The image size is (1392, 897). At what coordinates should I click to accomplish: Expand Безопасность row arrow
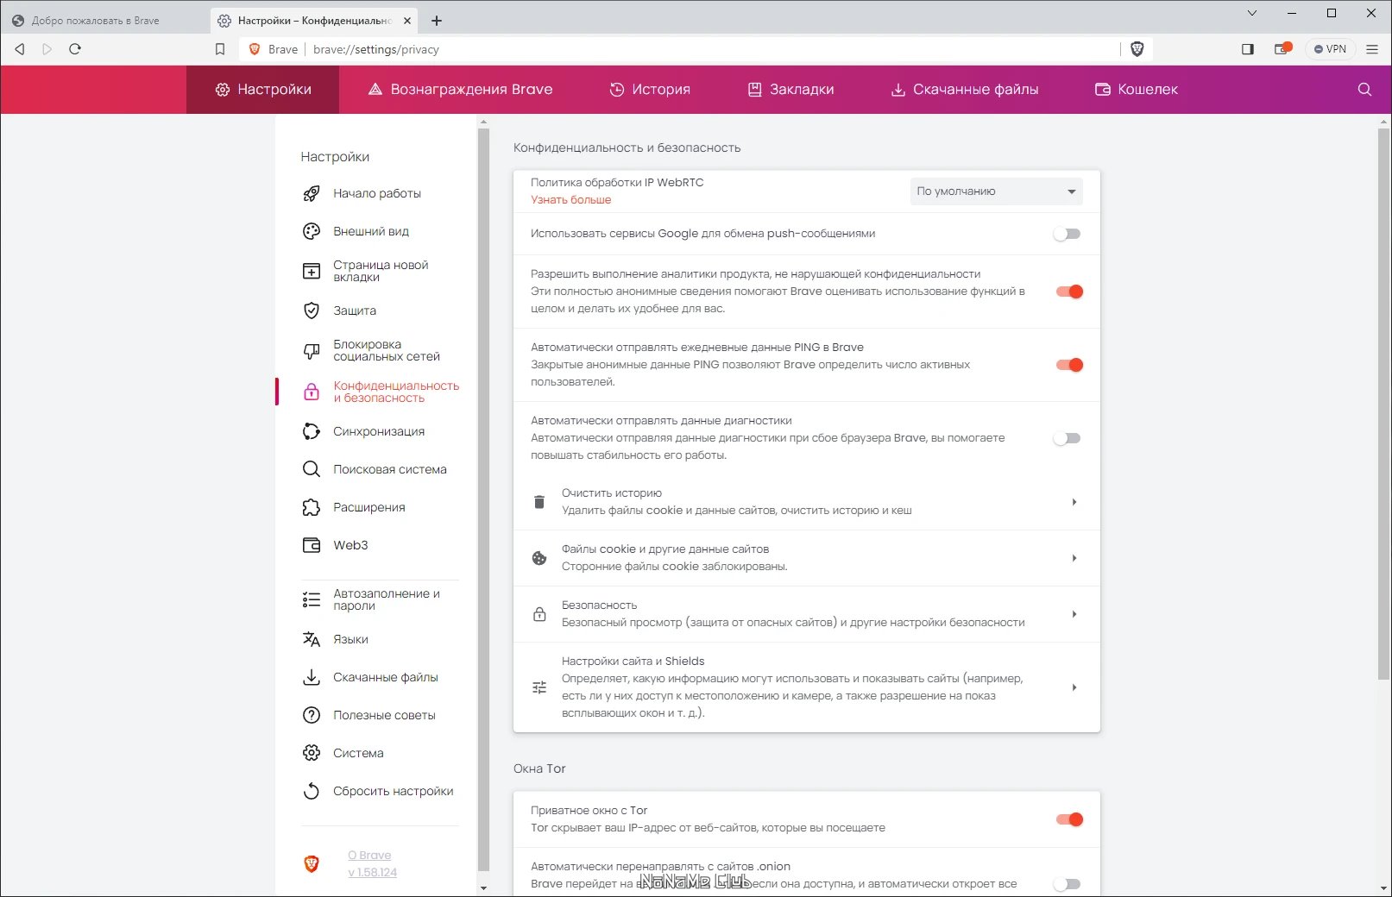(1074, 614)
